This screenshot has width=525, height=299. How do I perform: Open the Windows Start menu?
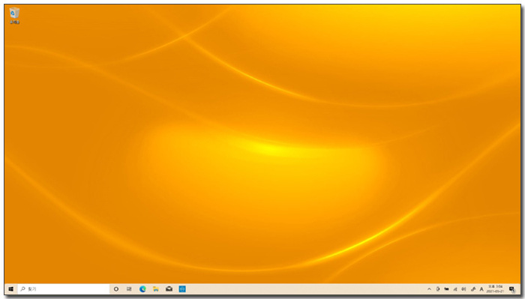pos(10,289)
